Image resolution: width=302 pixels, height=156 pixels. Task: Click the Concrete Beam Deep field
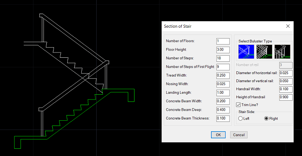223,110
